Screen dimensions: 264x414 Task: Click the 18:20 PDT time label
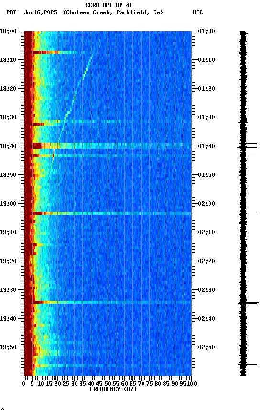pyautogui.click(x=8, y=89)
